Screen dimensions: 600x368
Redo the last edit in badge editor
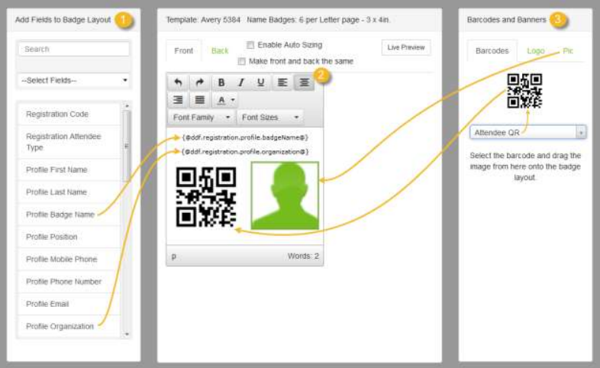click(199, 82)
